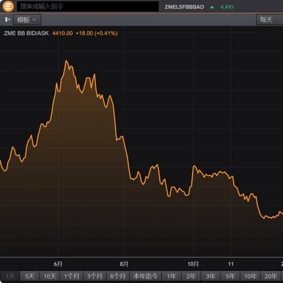Open the 模板 template dropdown
This screenshot has height=283, width=283.
(27, 20)
